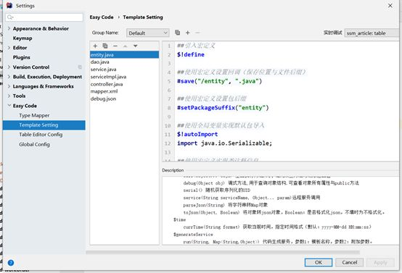Click the Settings window app icon
402x273 pixels.
(9, 5)
